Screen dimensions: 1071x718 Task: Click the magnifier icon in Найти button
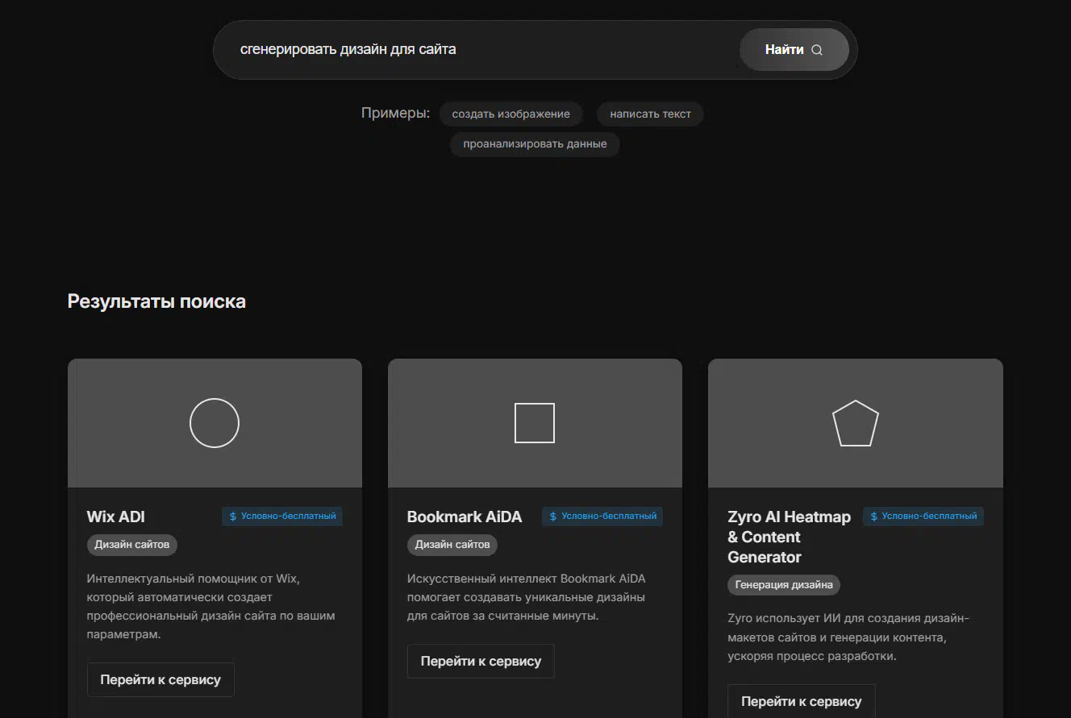point(817,50)
